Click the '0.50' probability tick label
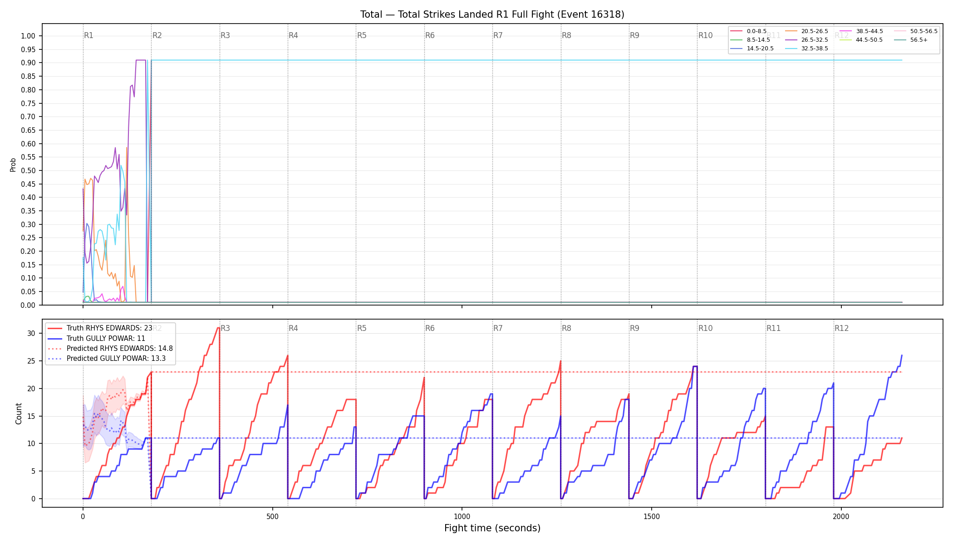 [x=28, y=171]
